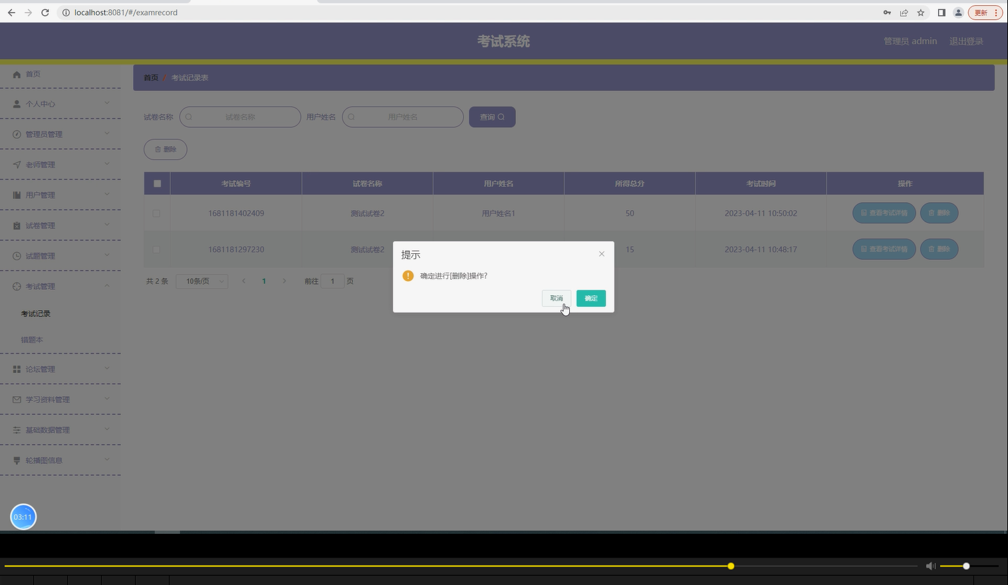Go to previous page arrow

coord(244,281)
